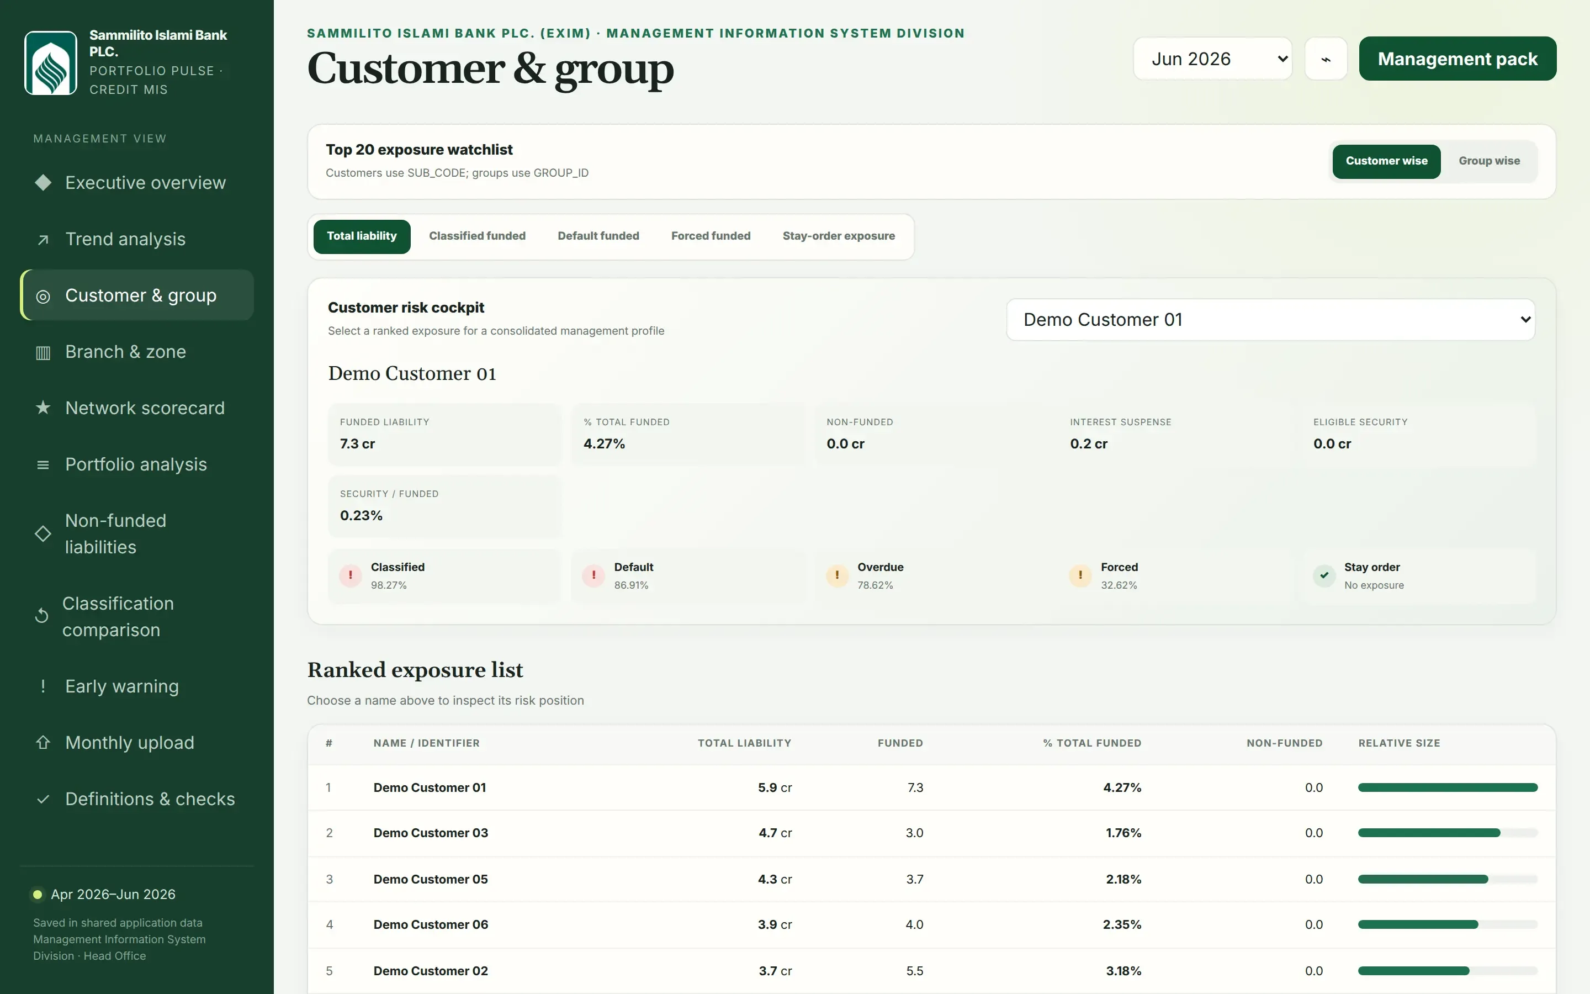
Task: Click Demo Customer 02 in ranked list
Action: [431, 971]
